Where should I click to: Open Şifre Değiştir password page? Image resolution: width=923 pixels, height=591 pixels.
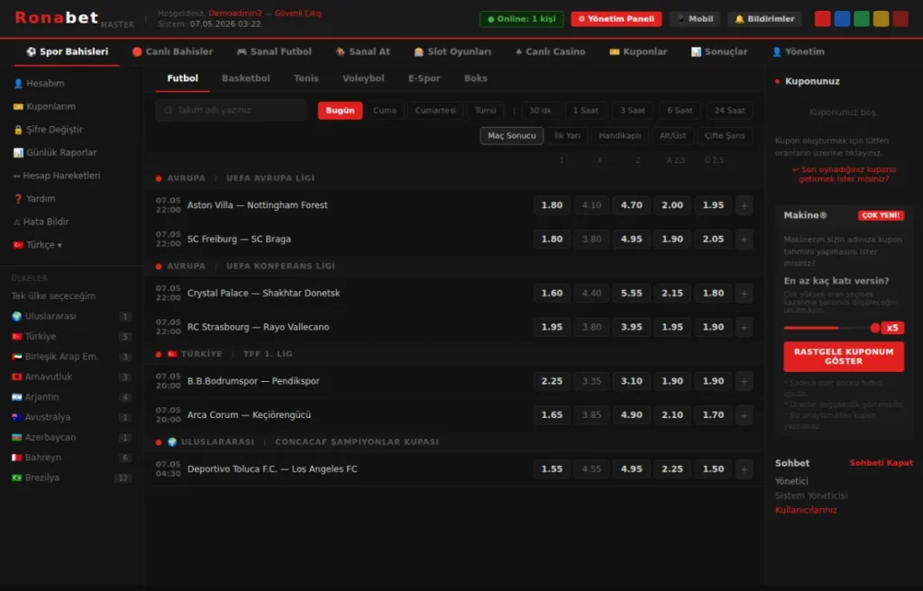pyautogui.click(x=48, y=130)
